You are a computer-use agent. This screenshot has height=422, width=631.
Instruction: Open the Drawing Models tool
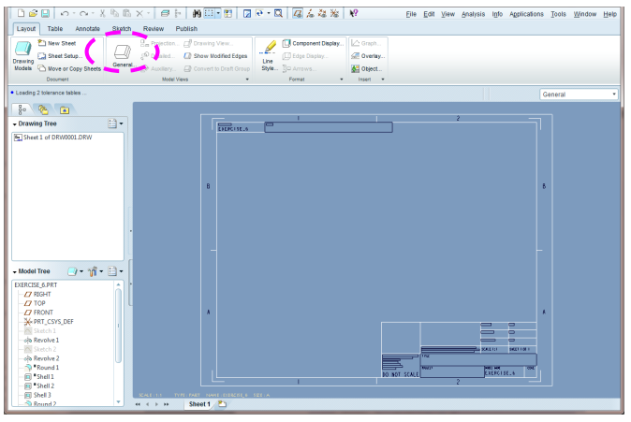22,54
